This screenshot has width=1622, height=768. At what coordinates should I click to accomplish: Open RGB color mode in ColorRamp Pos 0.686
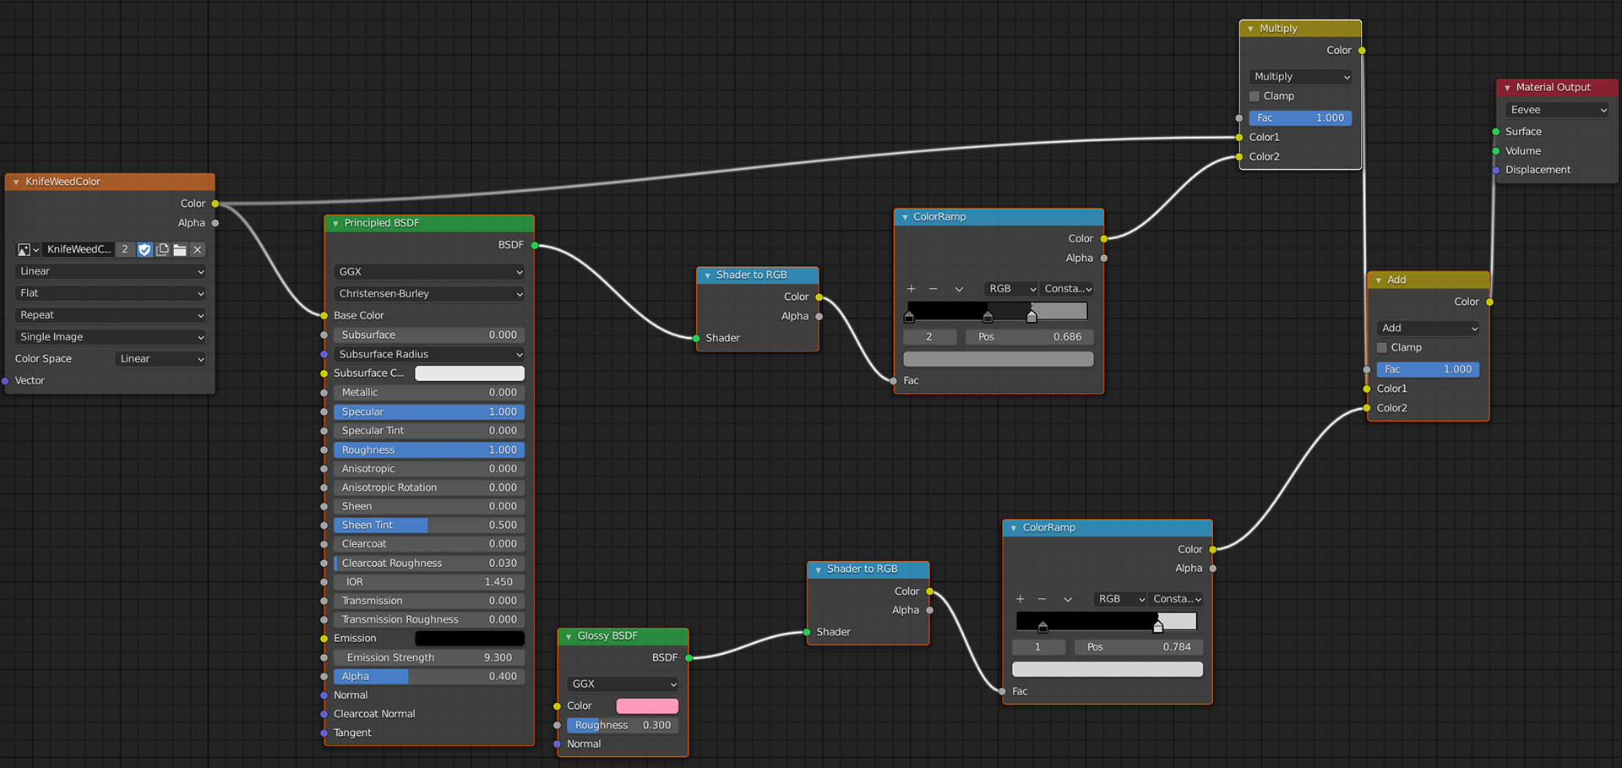1011,289
